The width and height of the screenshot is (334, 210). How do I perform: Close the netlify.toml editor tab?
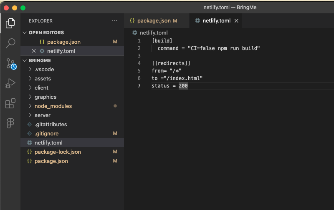point(236,21)
